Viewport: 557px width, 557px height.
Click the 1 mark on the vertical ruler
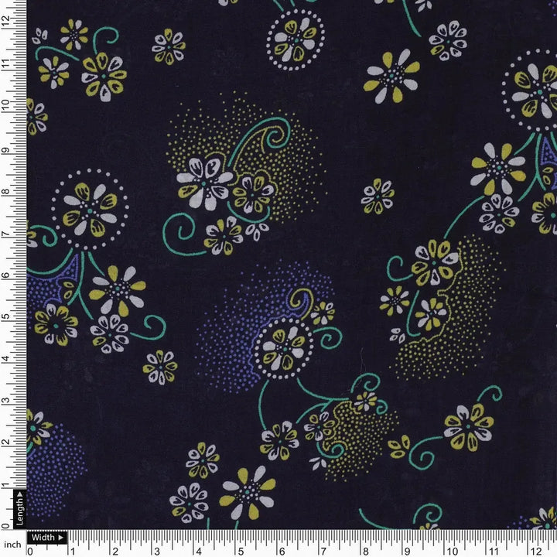[x=6, y=484]
